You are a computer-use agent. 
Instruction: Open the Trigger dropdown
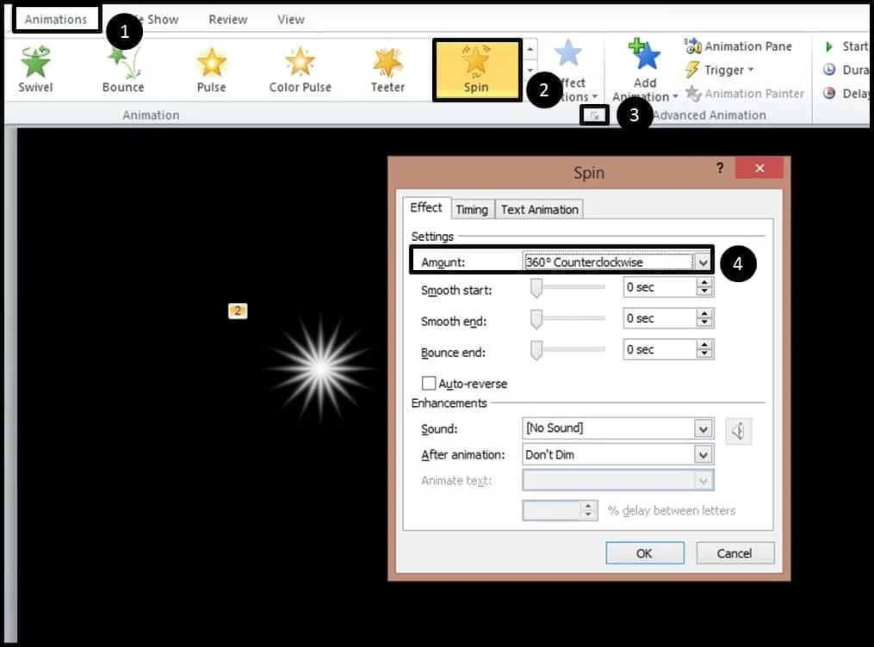point(720,71)
